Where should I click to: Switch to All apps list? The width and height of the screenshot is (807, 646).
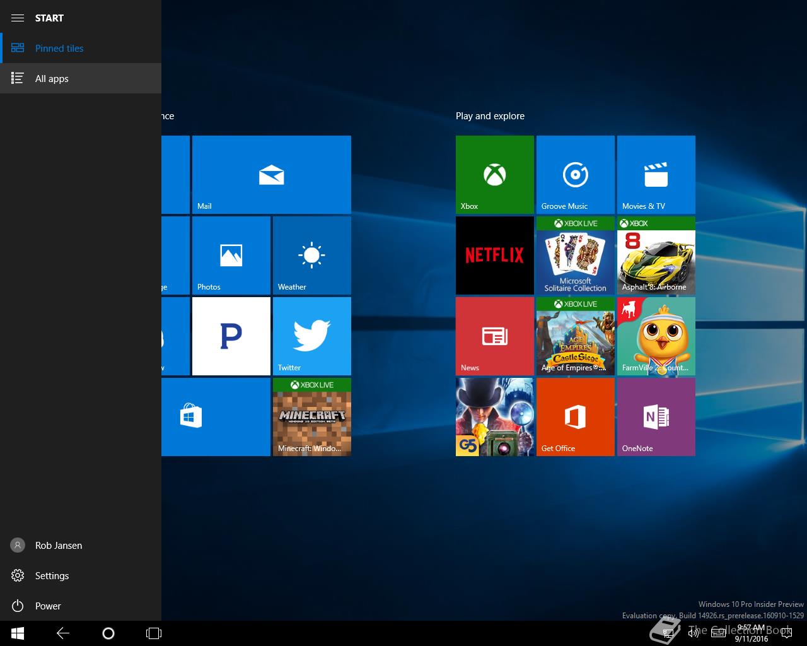[x=81, y=78]
